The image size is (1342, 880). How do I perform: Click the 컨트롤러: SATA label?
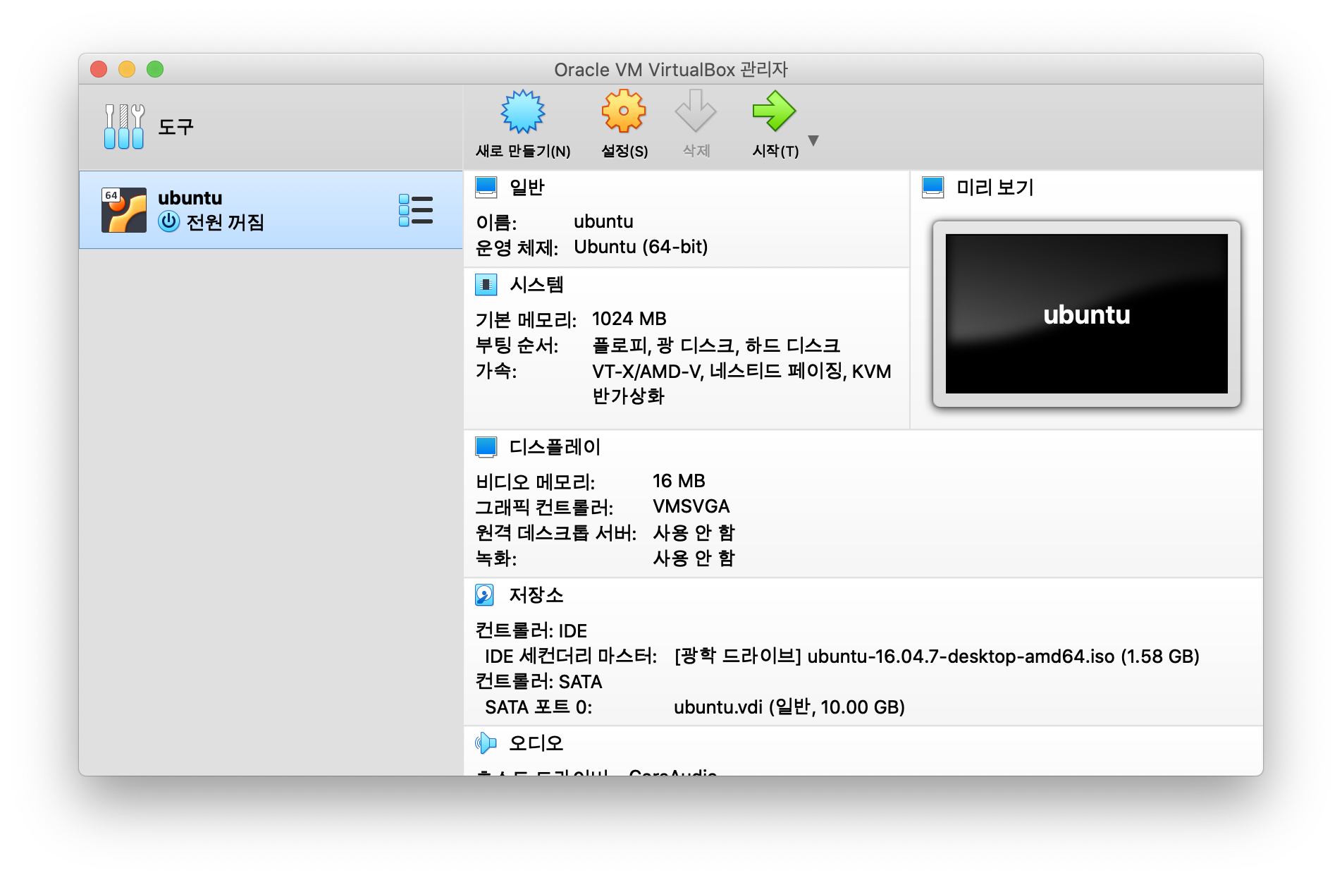(539, 682)
